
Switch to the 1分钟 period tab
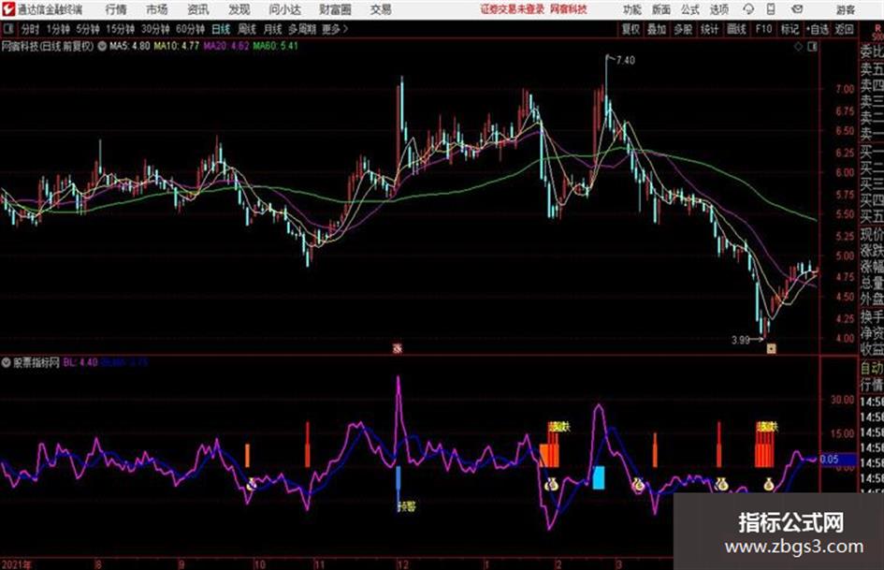(x=57, y=29)
